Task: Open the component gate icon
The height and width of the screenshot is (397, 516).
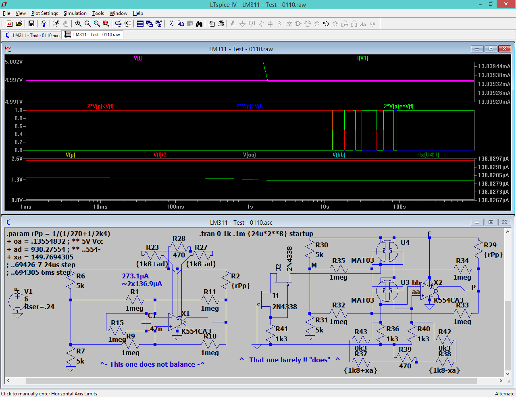Action: tap(298, 24)
